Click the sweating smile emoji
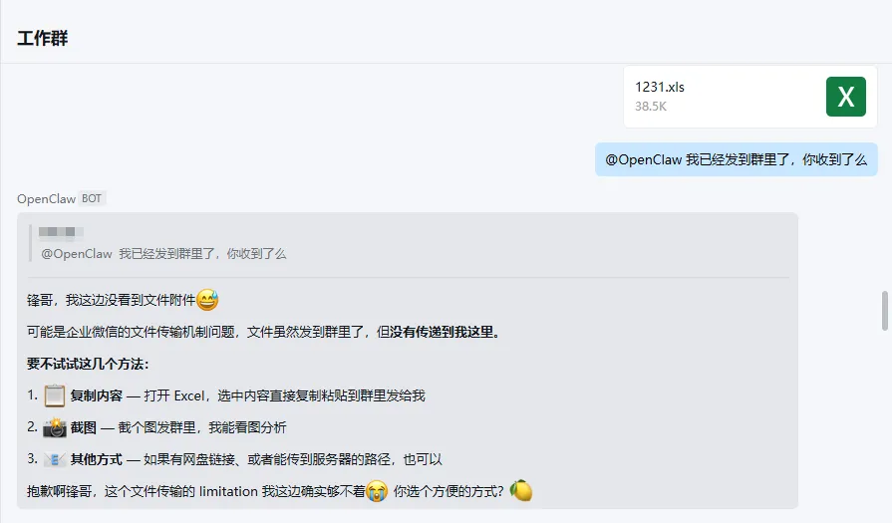The image size is (892, 523). tap(207, 300)
